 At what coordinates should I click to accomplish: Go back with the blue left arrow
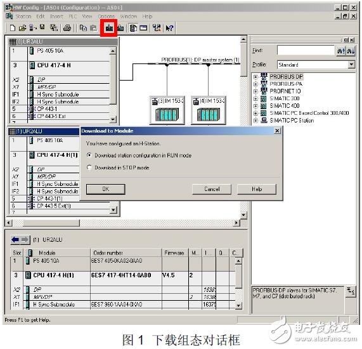(x=15, y=239)
